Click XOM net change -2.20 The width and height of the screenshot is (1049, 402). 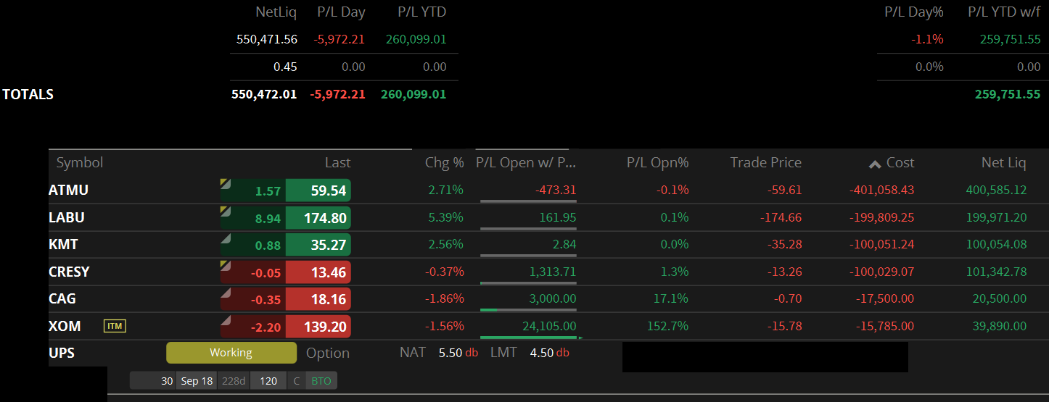click(x=266, y=327)
